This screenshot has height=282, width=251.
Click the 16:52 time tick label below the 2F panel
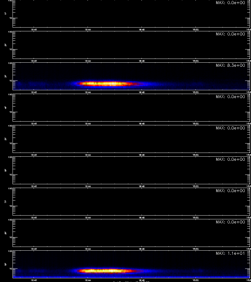195,61
